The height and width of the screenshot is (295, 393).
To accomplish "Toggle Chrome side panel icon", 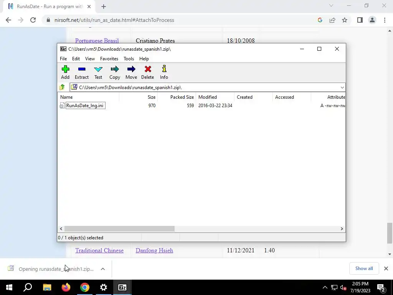I will point(360,20).
